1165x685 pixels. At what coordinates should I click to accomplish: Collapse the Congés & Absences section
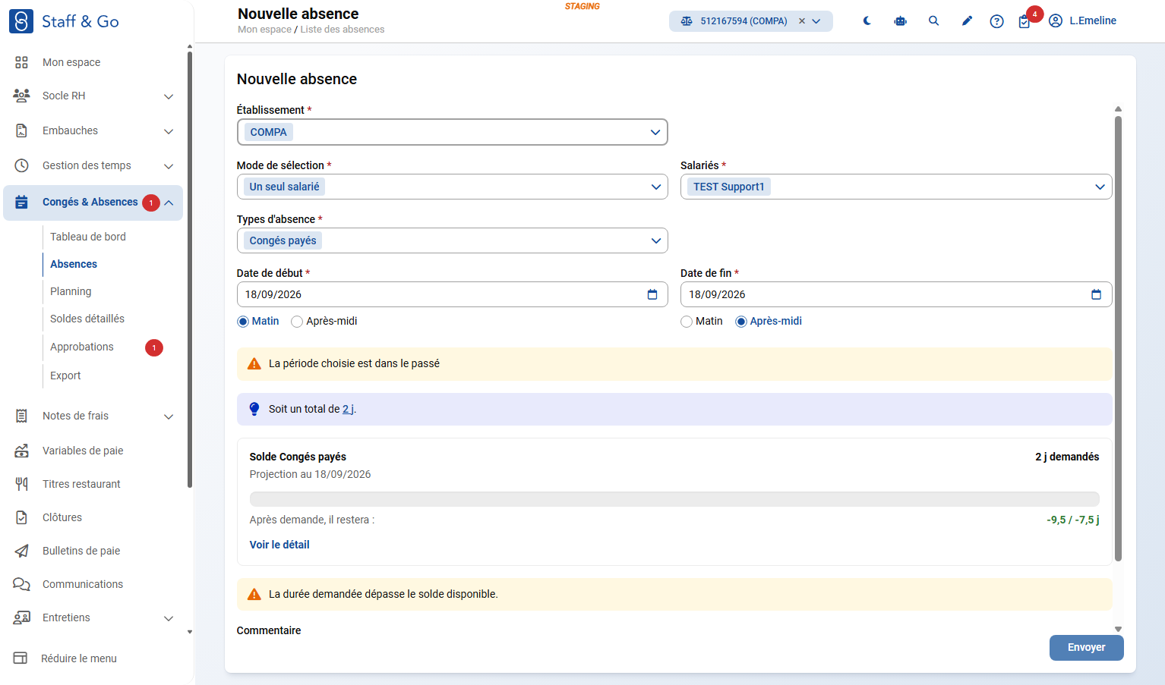tap(169, 203)
